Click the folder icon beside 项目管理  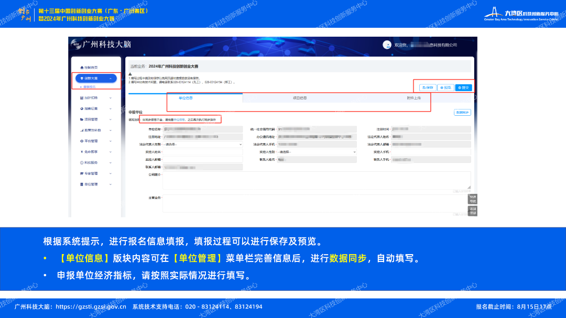tap(82, 119)
